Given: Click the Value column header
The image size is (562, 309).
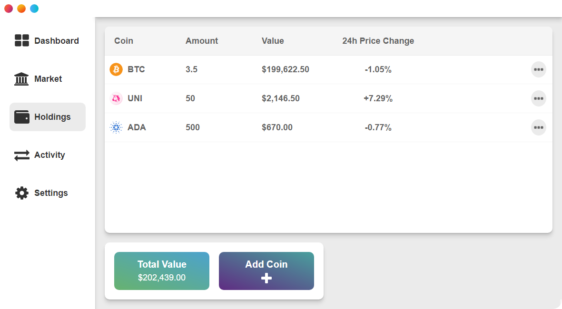Looking at the screenshot, I should 273,41.
